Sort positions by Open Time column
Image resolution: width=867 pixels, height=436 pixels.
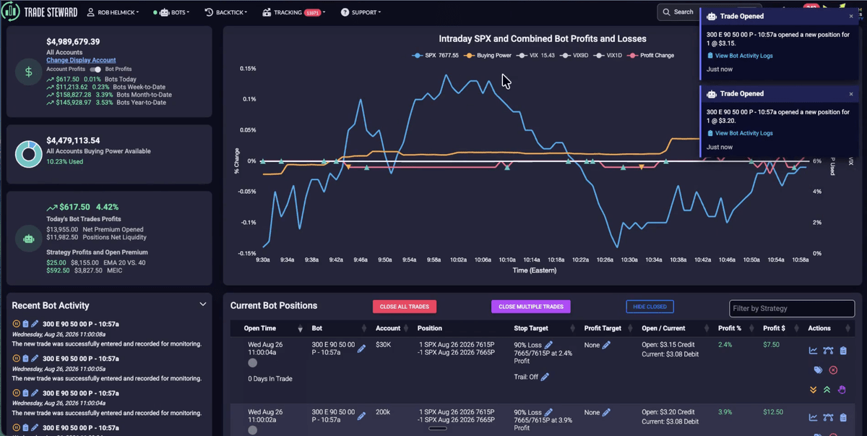point(262,328)
